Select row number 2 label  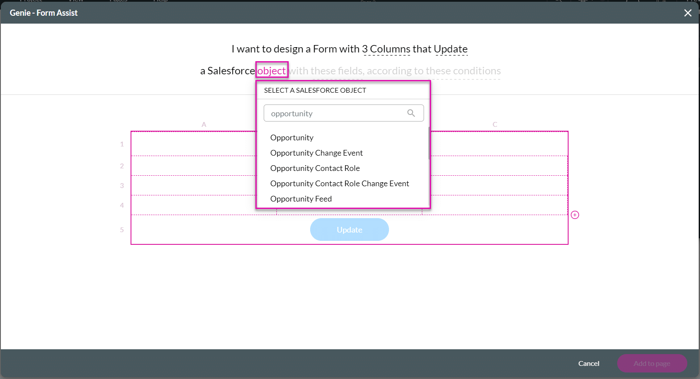click(122, 166)
